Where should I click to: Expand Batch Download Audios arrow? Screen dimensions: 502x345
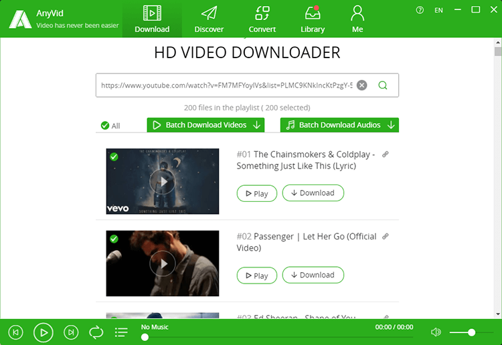391,125
